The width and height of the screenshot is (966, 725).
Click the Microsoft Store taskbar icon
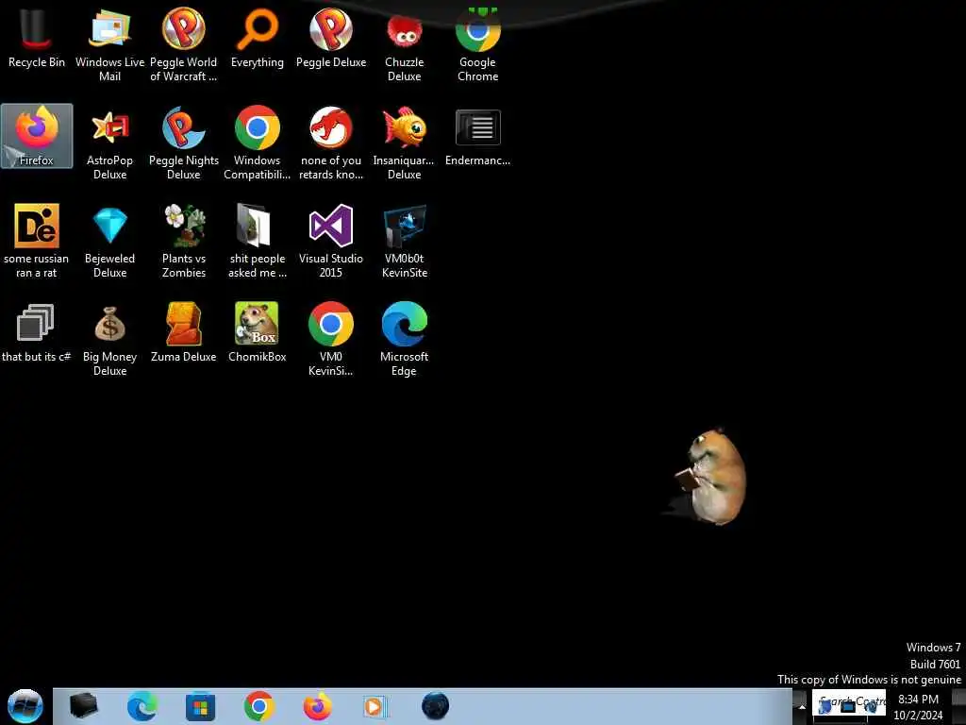tap(200, 706)
